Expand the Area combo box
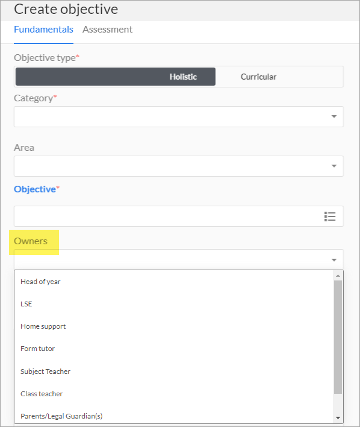 179,166
